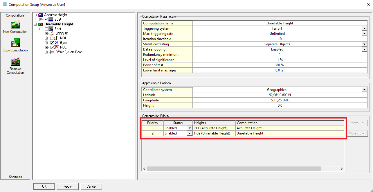Open the Computations tab in sidebar
Screen dimensions: 373x192
15,15
